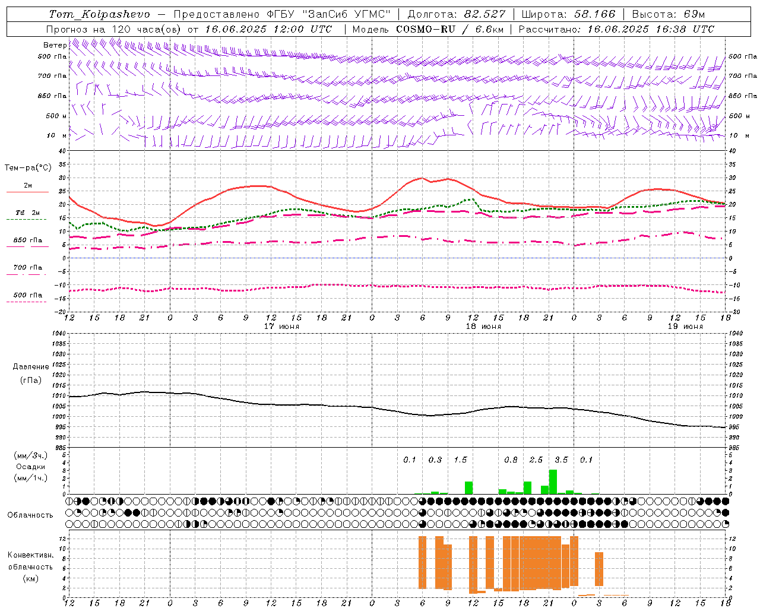
Task: Click the 19 июня date label
Action: coord(685,327)
